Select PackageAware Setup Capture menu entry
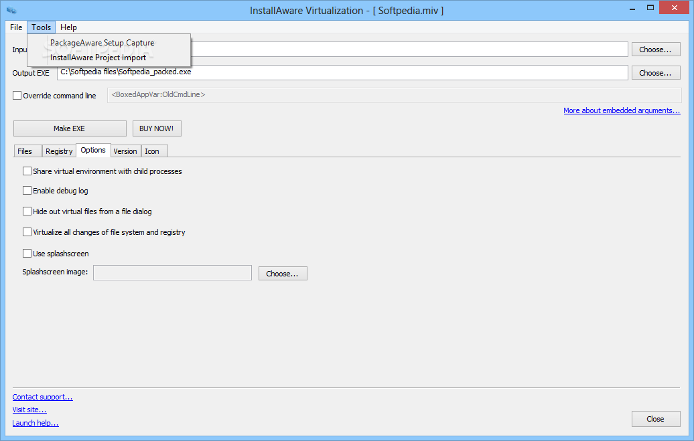Image resolution: width=694 pixels, height=441 pixels. point(102,42)
